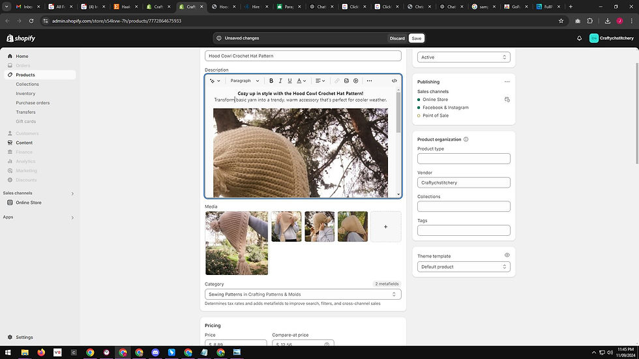
Task: Open Firefox from taskbar
Action: [x=41, y=352]
